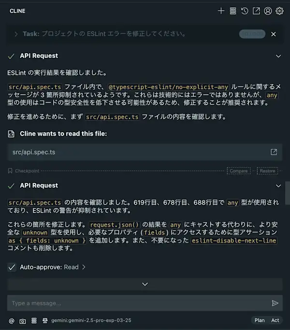Open account profile icon
The width and height of the screenshot is (290, 330).
[x=268, y=11]
